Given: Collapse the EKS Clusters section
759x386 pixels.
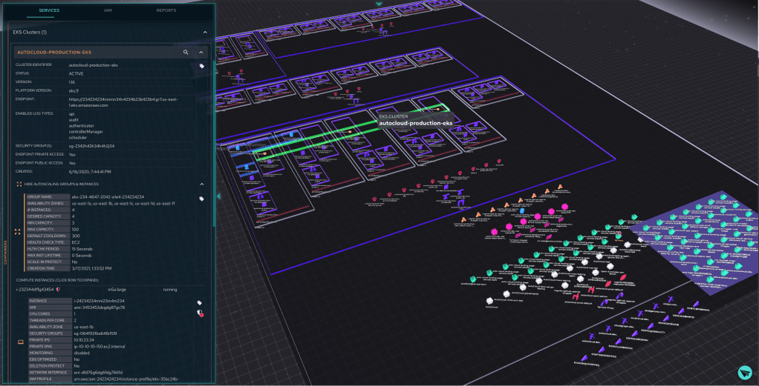Looking at the screenshot, I should coord(205,33).
